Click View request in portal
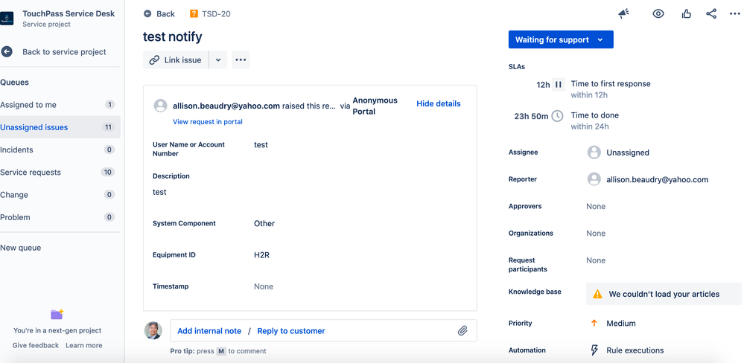Image resolution: width=744 pixels, height=363 pixels. point(207,122)
